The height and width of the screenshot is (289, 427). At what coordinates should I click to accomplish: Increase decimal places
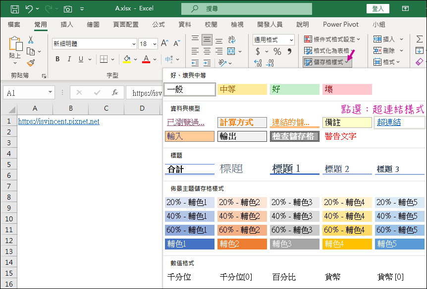pyautogui.click(x=258, y=63)
